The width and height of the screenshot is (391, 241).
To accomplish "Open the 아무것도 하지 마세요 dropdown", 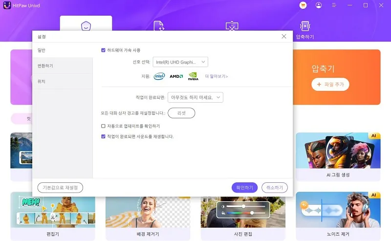I will [195, 97].
